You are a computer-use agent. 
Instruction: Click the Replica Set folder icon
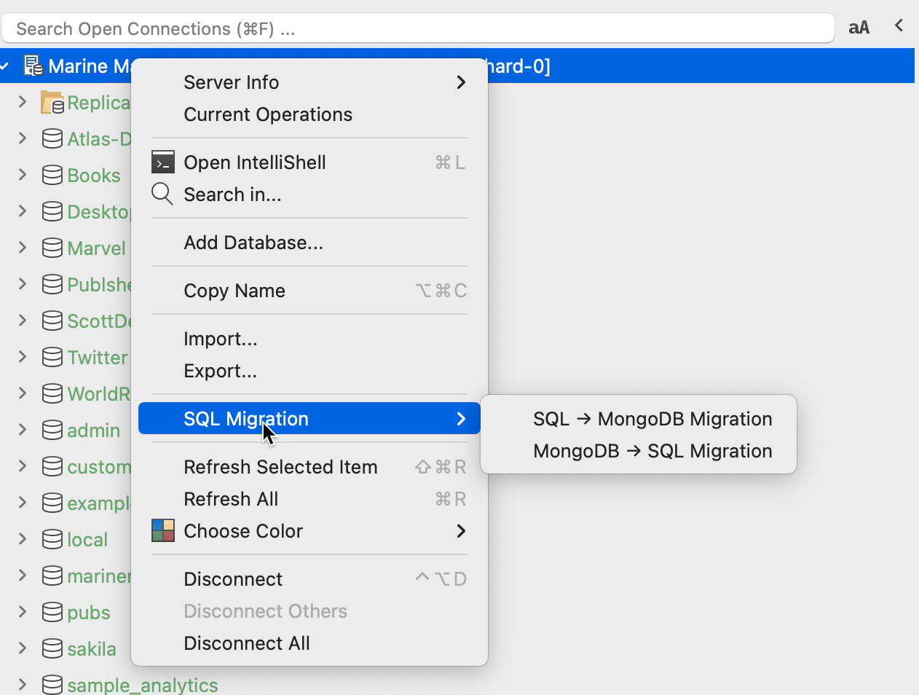pyautogui.click(x=52, y=103)
